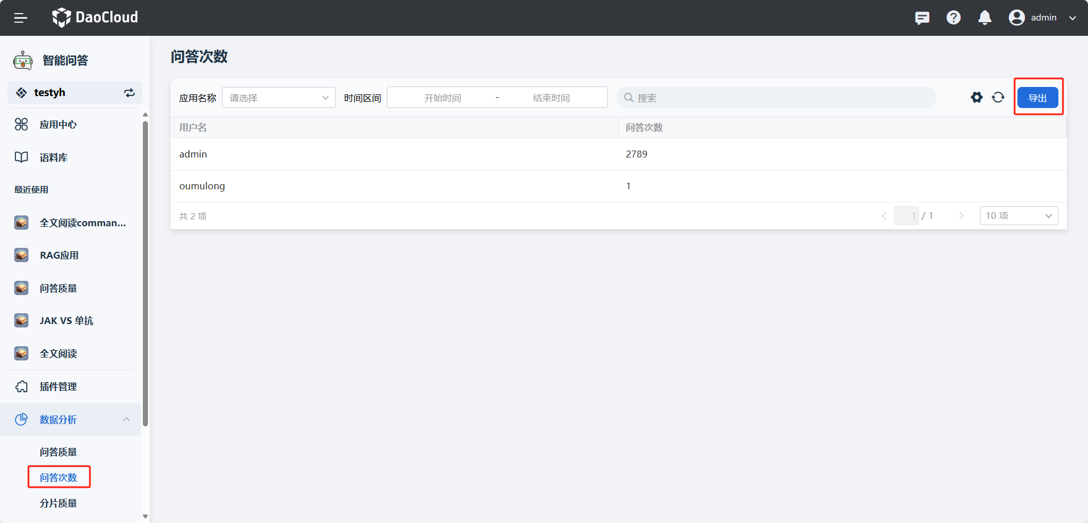Screen dimensions: 1088x523
Task: Open the help question mark icon
Action: (x=953, y=18)
